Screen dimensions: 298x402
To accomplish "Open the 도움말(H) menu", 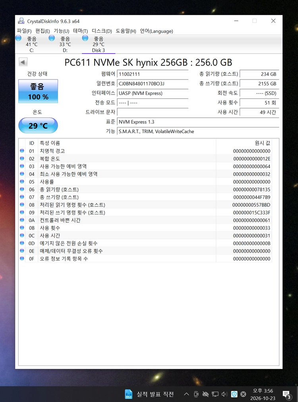I will click(126, 31).
